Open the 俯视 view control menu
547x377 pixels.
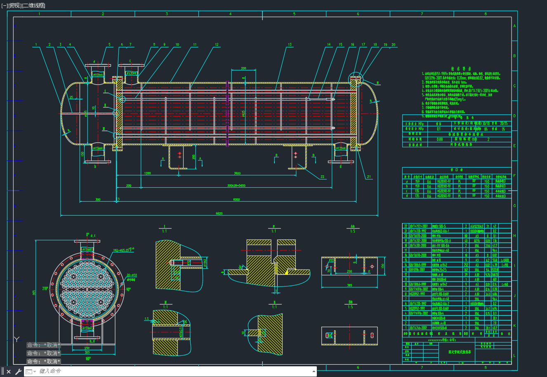click(x=15, y=5)
